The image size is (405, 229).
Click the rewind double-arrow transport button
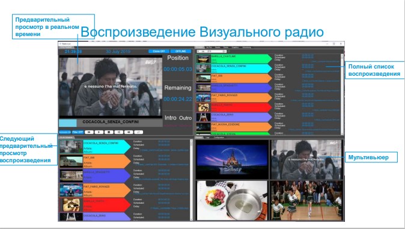[x=129, y=132]
